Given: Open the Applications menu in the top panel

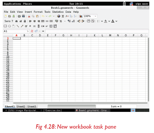Looking at the screenshot, I should tap(12, 4).
